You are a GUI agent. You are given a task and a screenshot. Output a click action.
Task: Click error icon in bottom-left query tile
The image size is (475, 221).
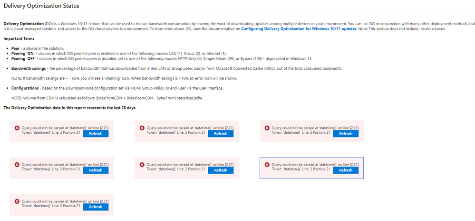pyautogui.click(x=17, y=202)
